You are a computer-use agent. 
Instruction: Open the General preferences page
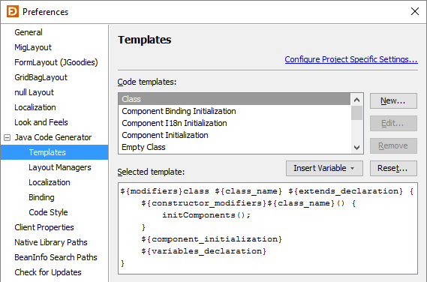pyautogui.click(x=29, y=32)
